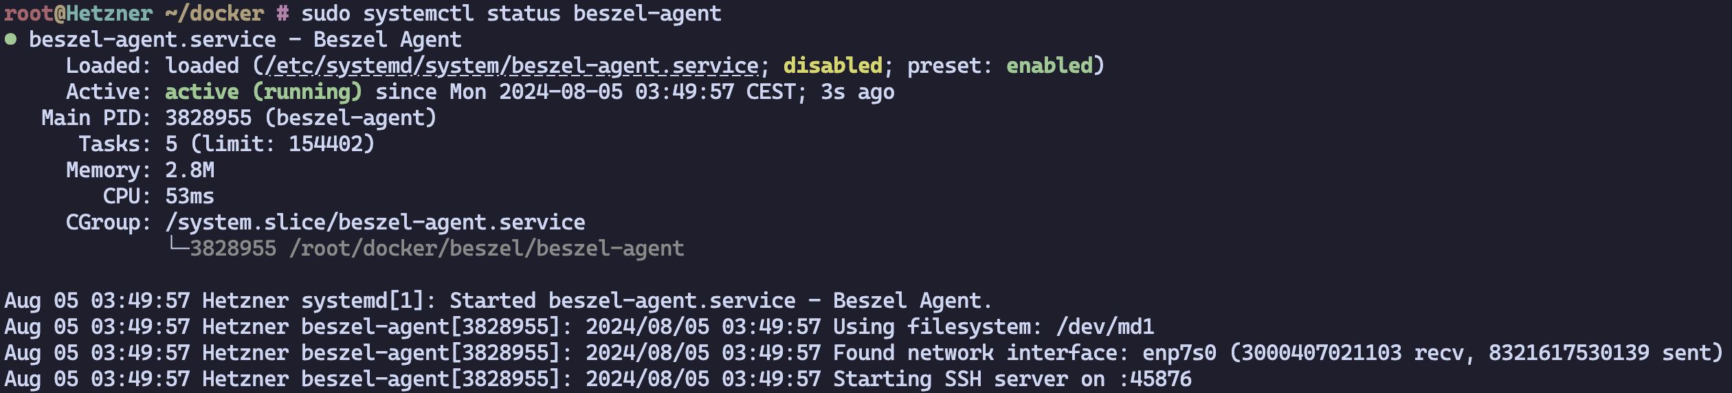
Task: Click the log line 'Started beszel-agent.service'
Action: [623, 301]
